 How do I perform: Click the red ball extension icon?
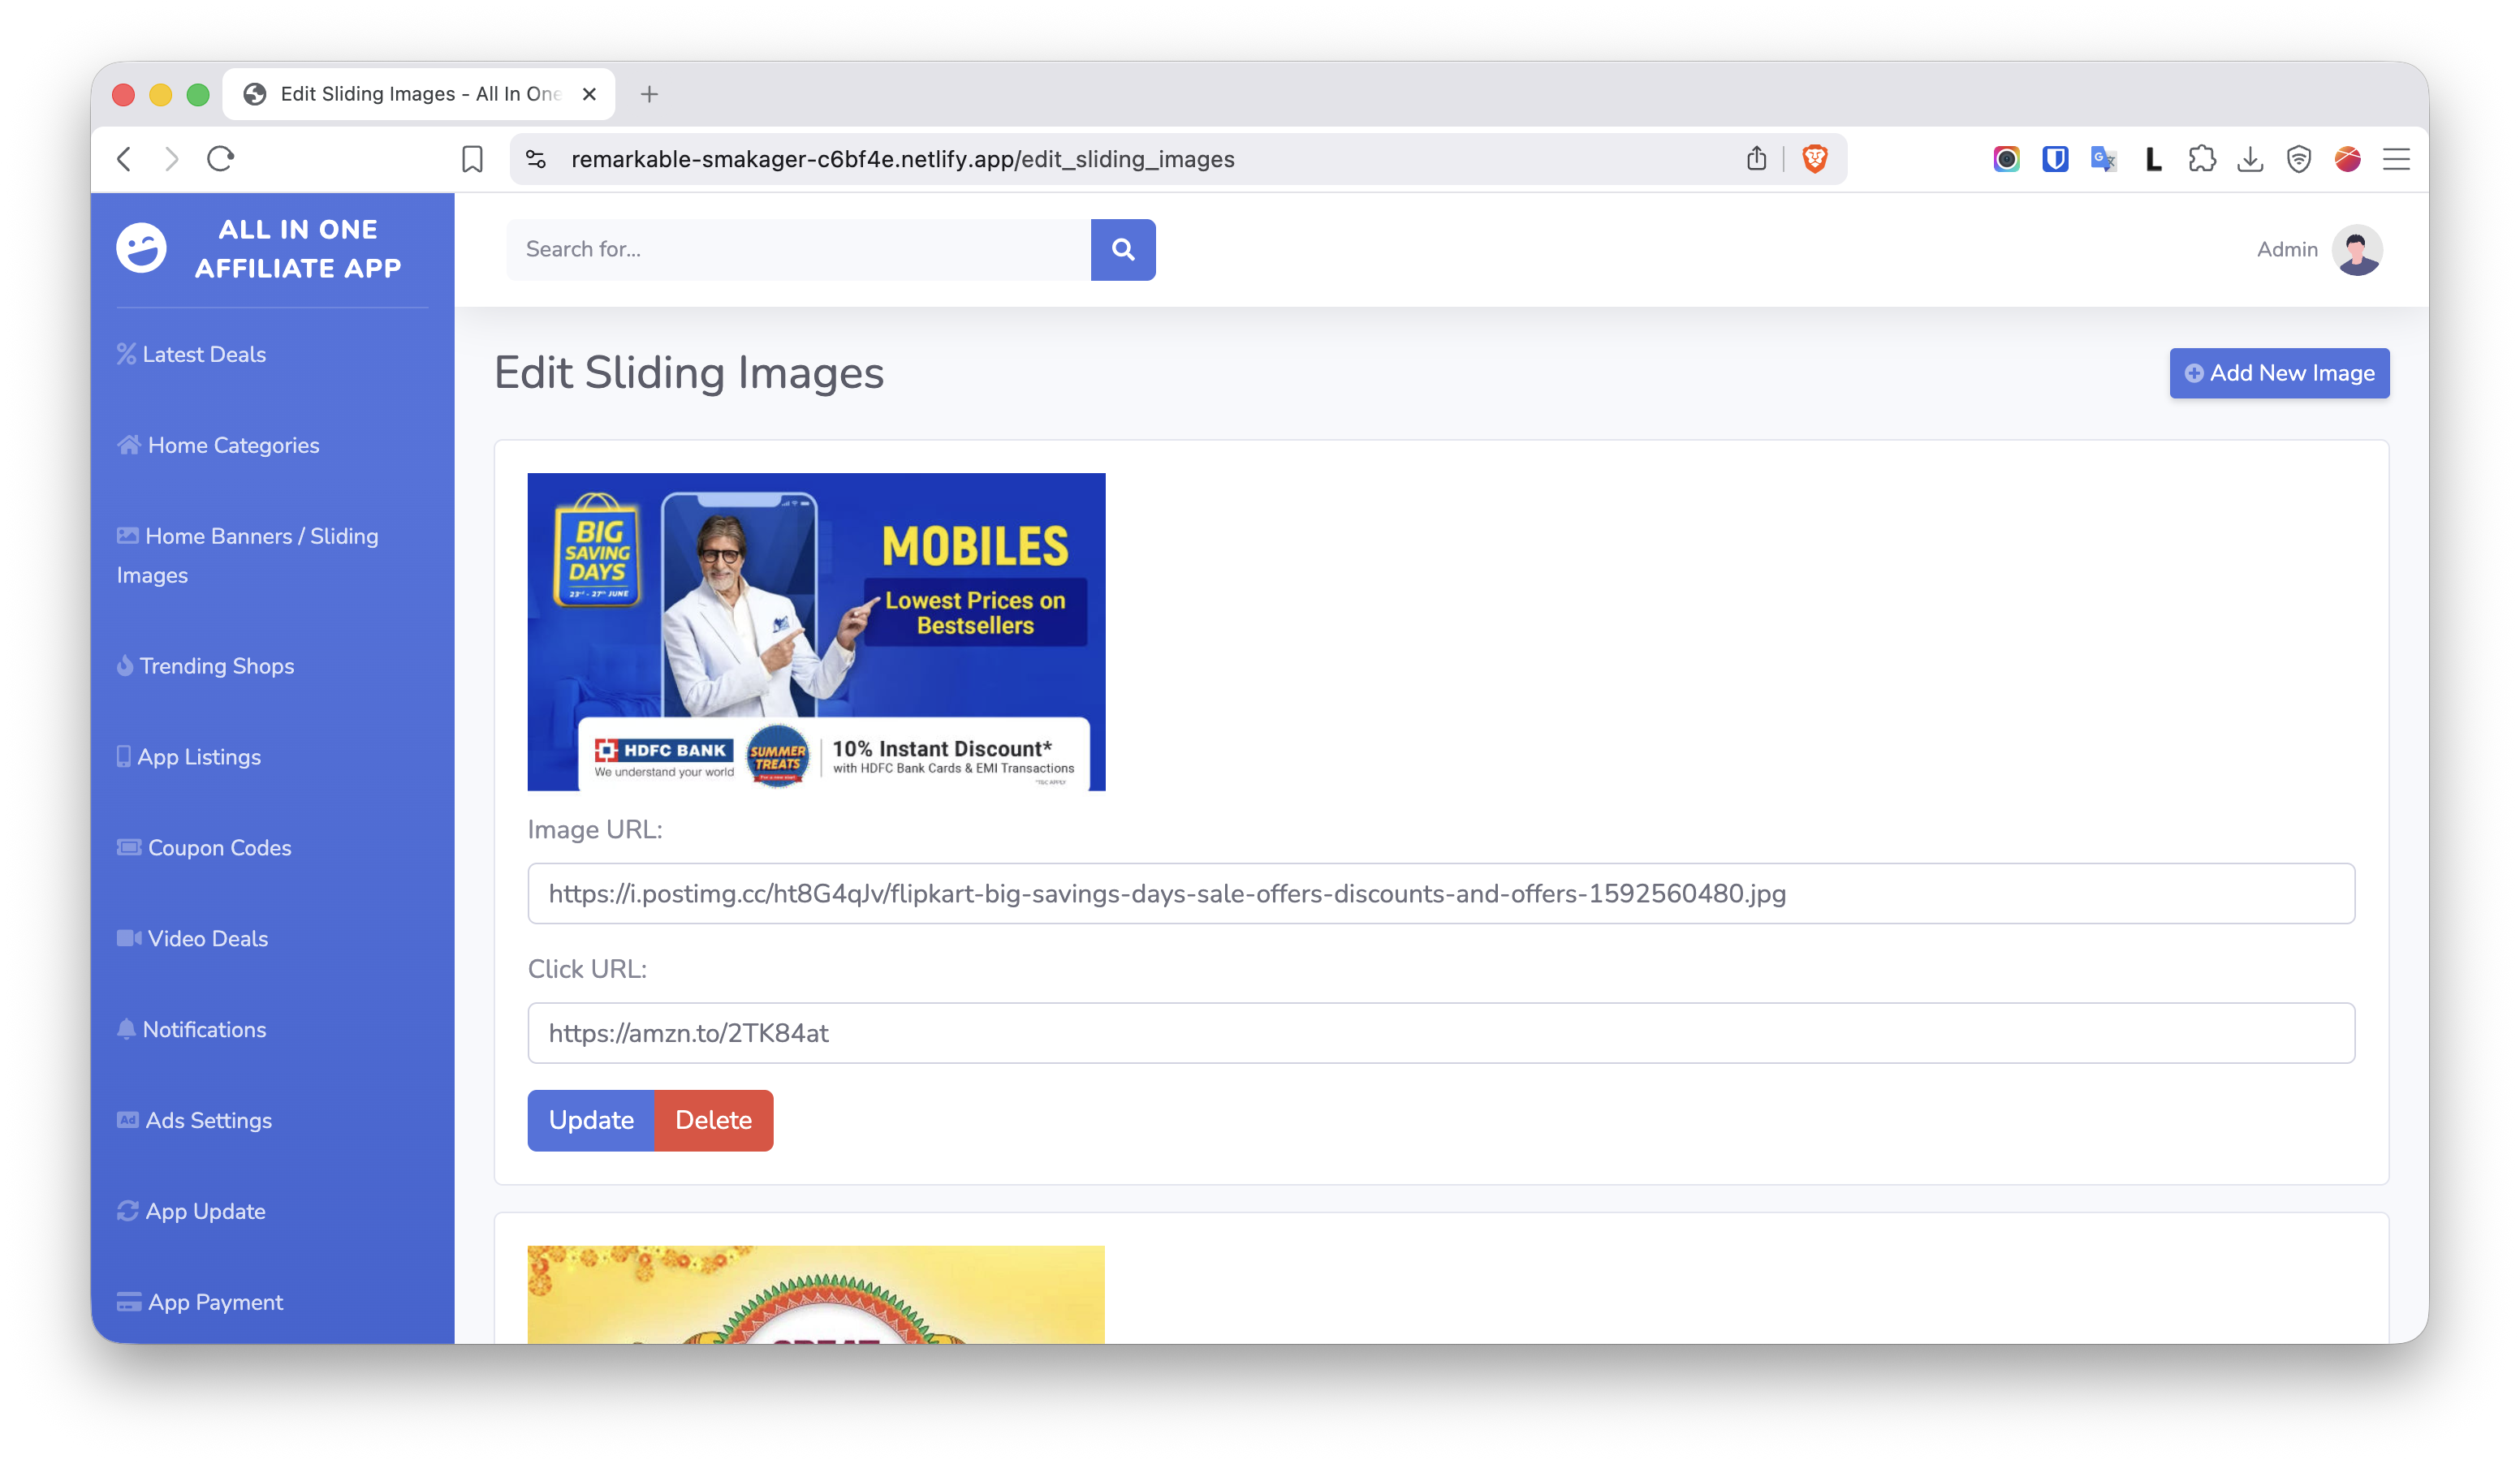tap(2347, 159)
